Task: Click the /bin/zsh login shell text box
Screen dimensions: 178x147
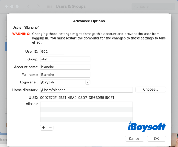Action: [62, 82]
